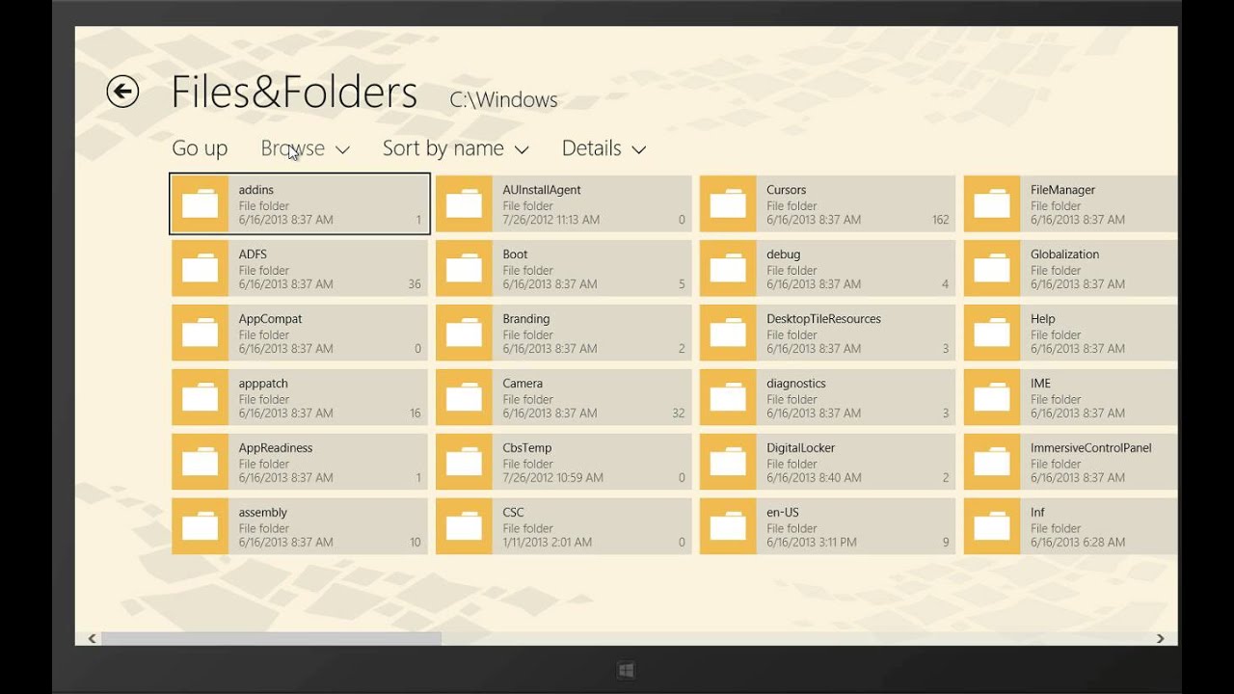1234x694 pixels.
Task: Click the Cursors folder icon
Action: pos(728,204)
